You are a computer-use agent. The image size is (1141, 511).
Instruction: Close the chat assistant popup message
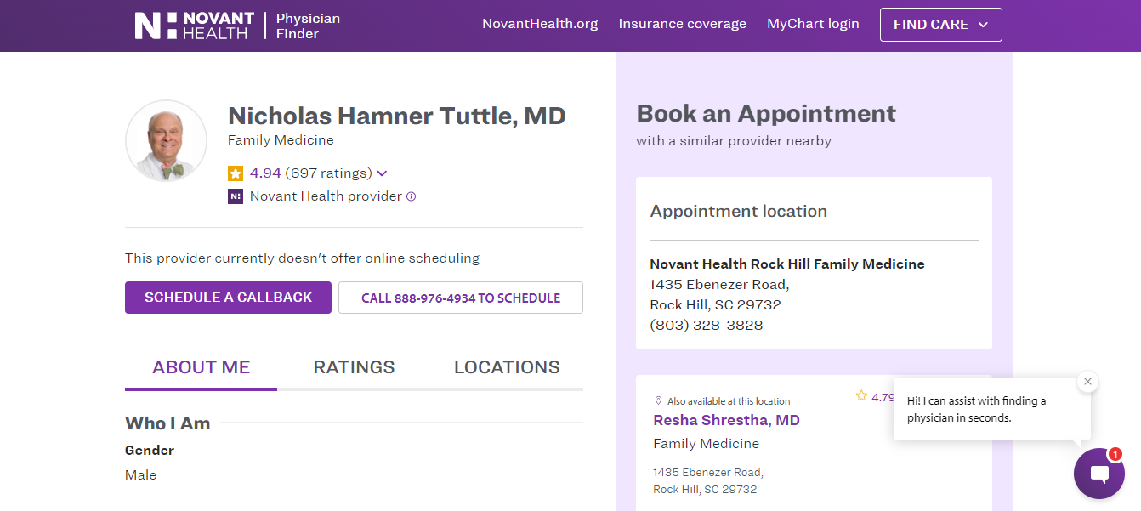(x=1087, y=382)
